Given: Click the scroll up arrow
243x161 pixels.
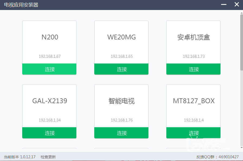Looking at the screenshot, I should [241, 13].
